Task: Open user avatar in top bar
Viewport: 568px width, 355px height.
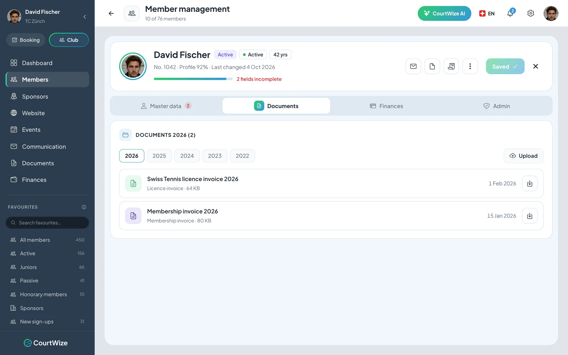Action: pyautogui.click(x=551, y=13)
